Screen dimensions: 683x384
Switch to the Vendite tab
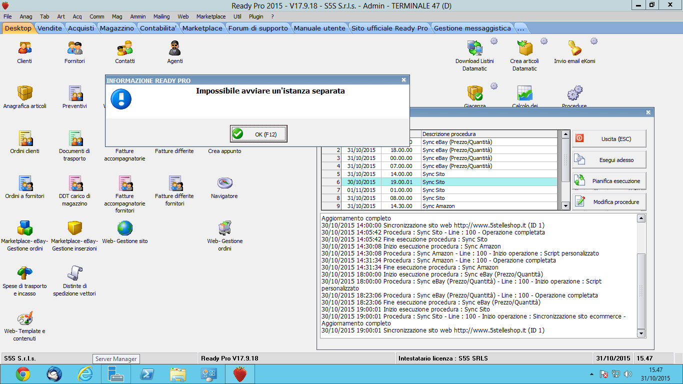point(50,28)
